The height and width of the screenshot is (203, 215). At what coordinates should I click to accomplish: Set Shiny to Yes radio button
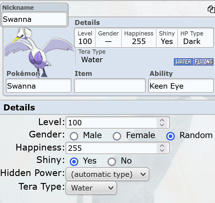pyautogui.click(x=74, y=162)
